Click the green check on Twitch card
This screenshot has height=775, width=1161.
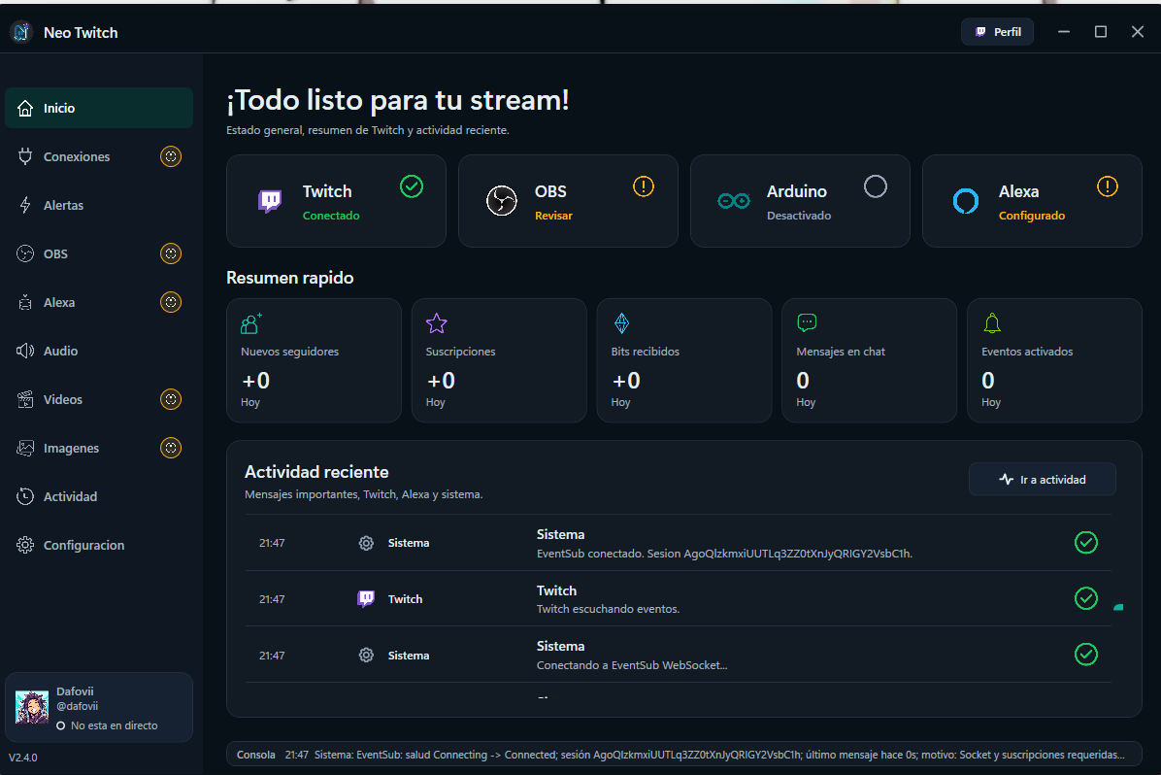coord(412,185)
